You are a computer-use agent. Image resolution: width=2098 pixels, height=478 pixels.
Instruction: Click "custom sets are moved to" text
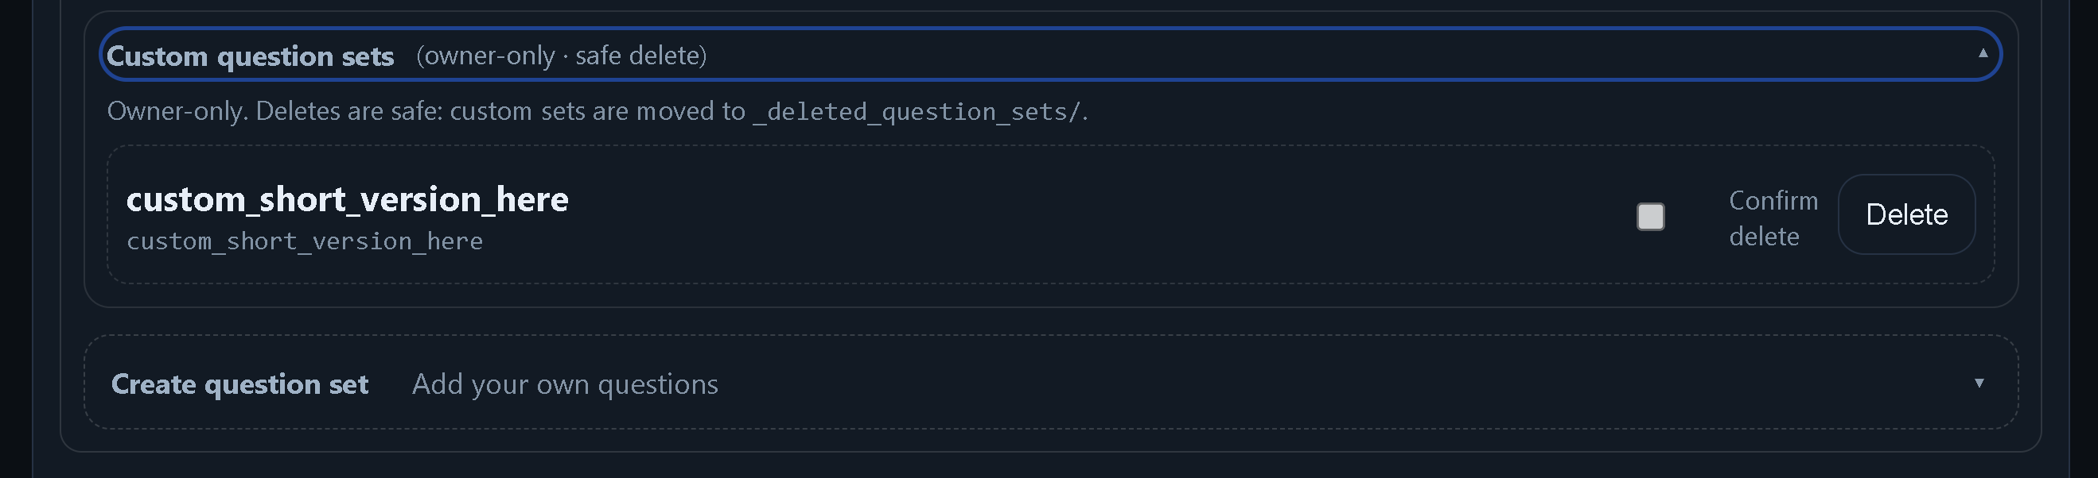[597, 111]
